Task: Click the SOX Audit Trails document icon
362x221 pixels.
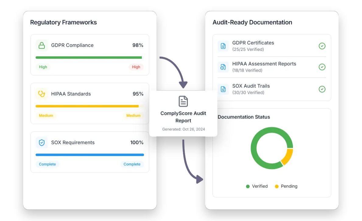Action: tap(223, 89)
